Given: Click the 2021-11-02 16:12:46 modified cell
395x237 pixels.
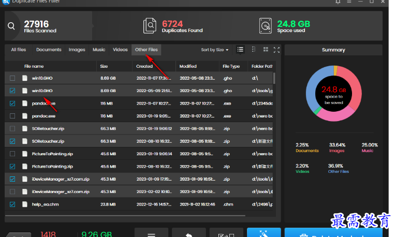Looking at the screenshot, I should [x=197, y=204].
